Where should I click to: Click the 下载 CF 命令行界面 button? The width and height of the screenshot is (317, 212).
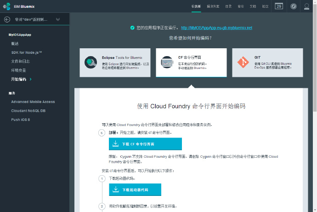pyautogui.click(x=145, y=144)
